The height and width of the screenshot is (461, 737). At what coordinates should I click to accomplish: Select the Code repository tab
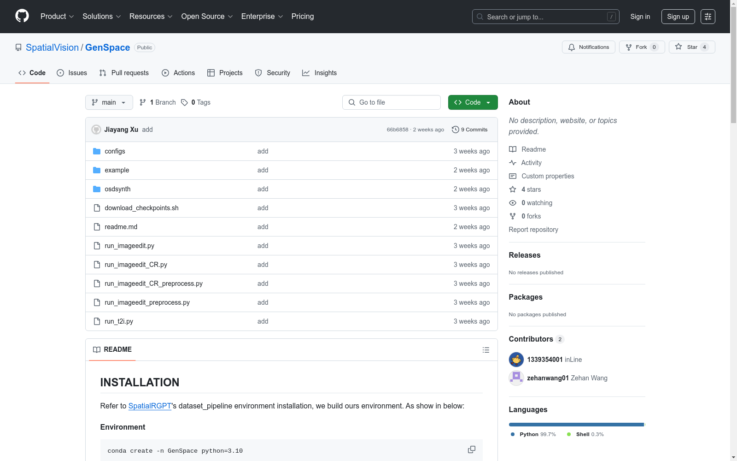tap(32, 73)
